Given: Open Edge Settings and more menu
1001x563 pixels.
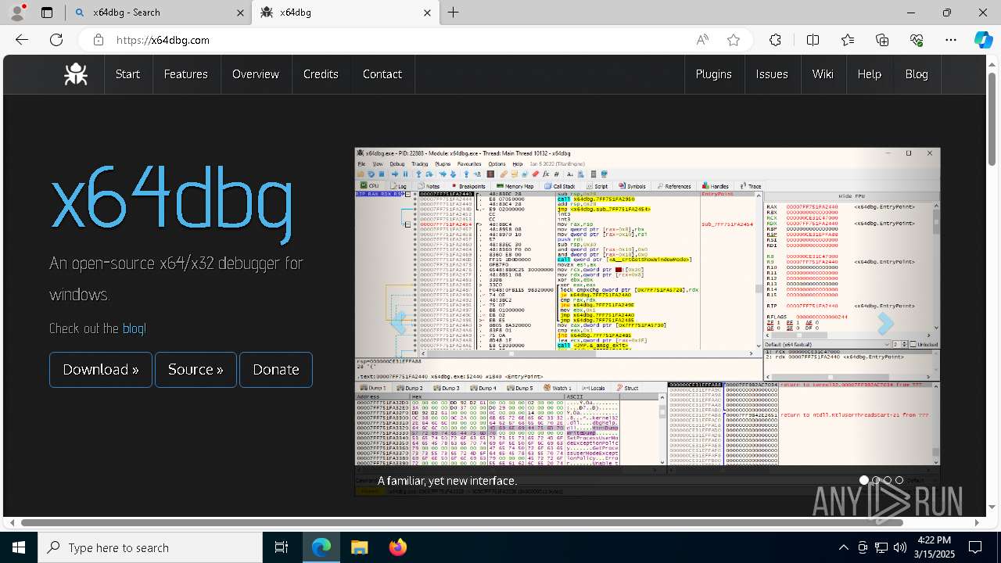Looking at the screenshot, I should coord(951,40).
